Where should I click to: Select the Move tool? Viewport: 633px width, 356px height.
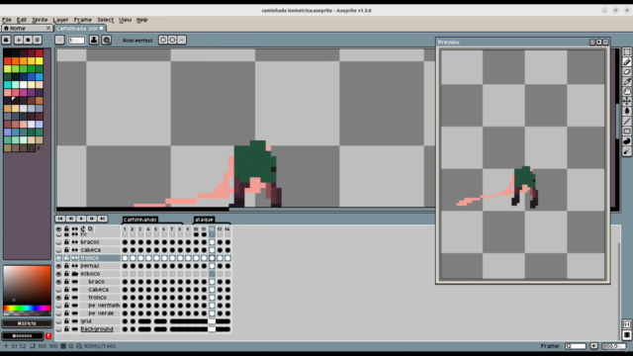point(626,101)
